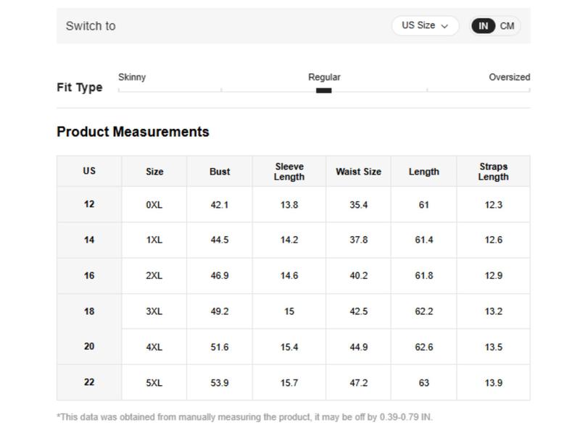Click the Waist Size column header
Screen dimensions: 580x433
point(358,172)
